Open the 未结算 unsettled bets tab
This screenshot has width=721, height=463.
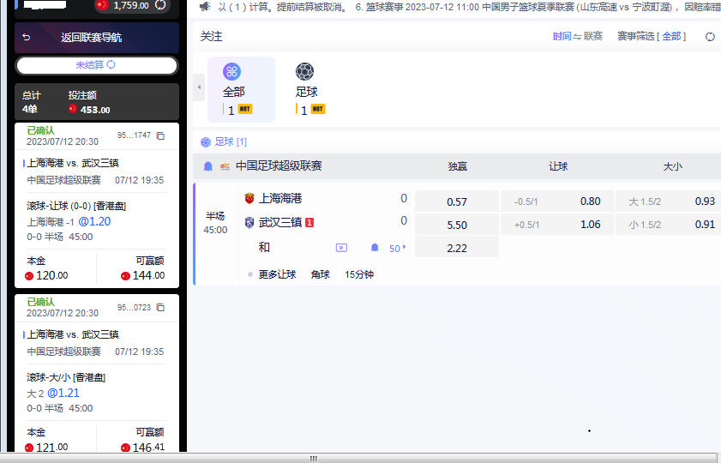pyautogui.click(x=97, y=65)
